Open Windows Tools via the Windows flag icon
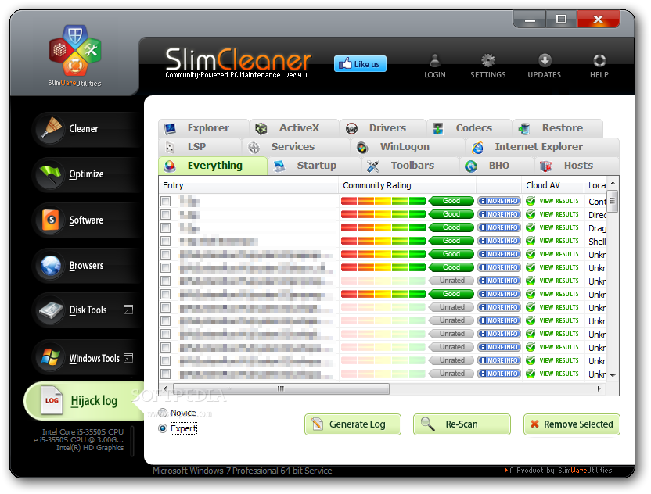The height and width of the screenshot is (494, 651). click(51, 357)
